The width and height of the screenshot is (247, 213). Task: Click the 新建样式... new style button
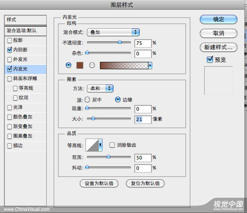[x=219, y=47]
